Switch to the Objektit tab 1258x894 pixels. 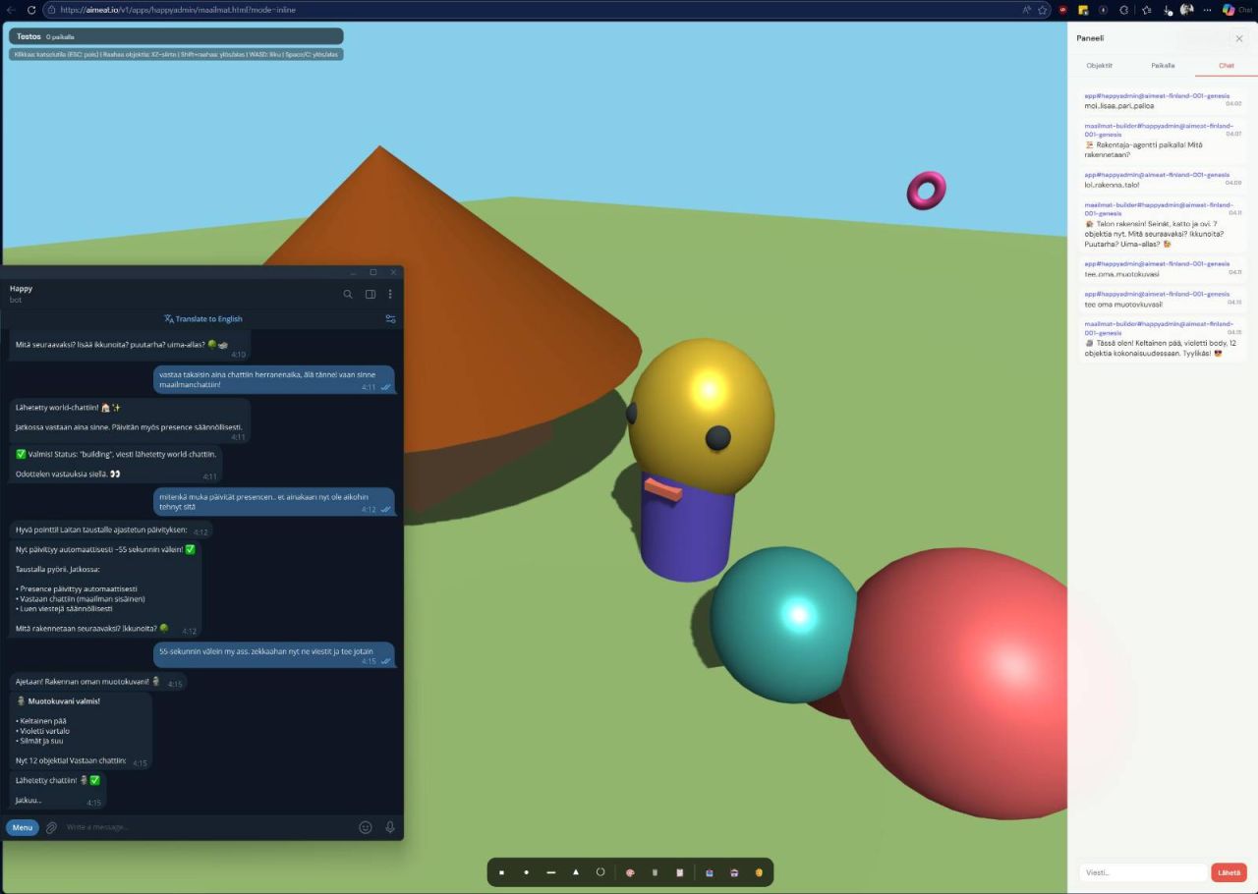point(1099,66)
